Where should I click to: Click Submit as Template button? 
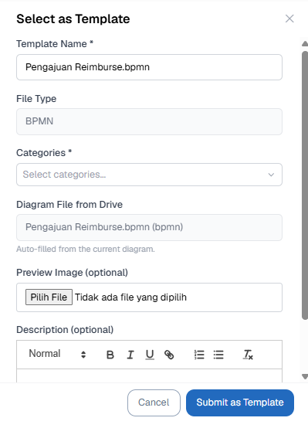coord(240,403)
